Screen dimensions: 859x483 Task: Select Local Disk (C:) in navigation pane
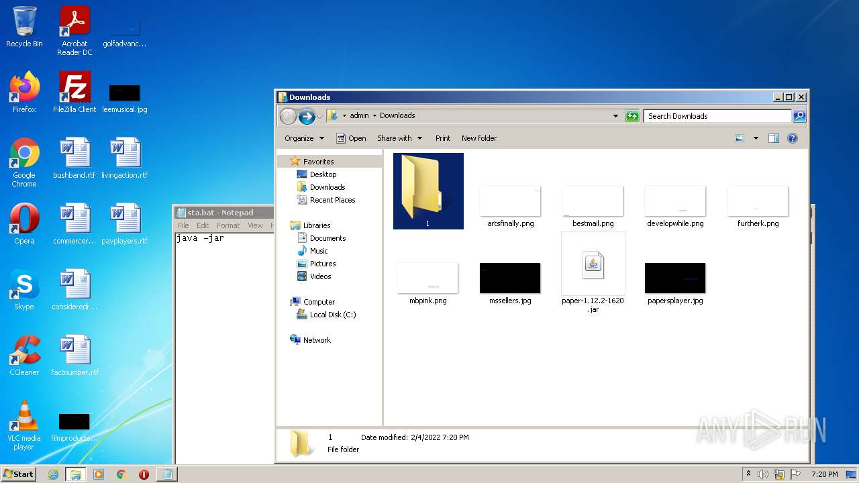coord(333,315)
